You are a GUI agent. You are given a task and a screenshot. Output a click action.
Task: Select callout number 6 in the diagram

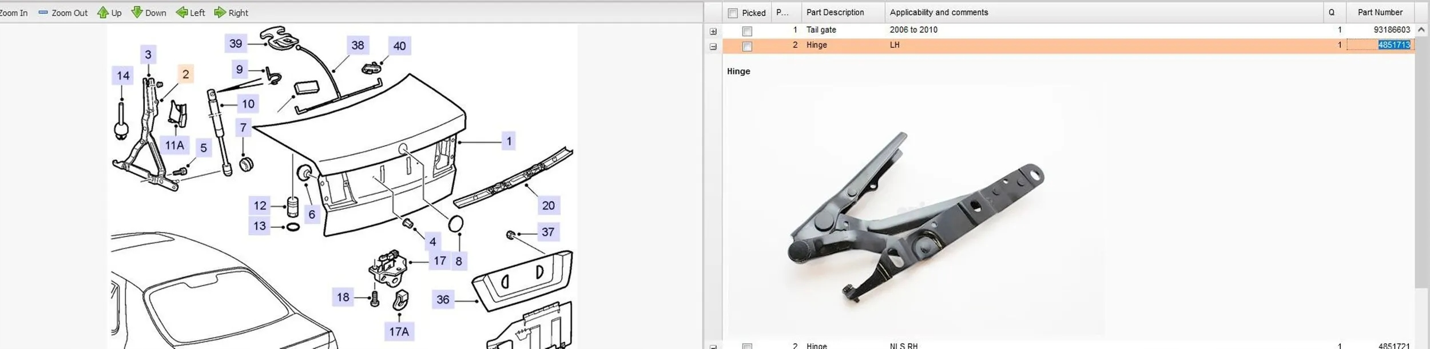312,214
